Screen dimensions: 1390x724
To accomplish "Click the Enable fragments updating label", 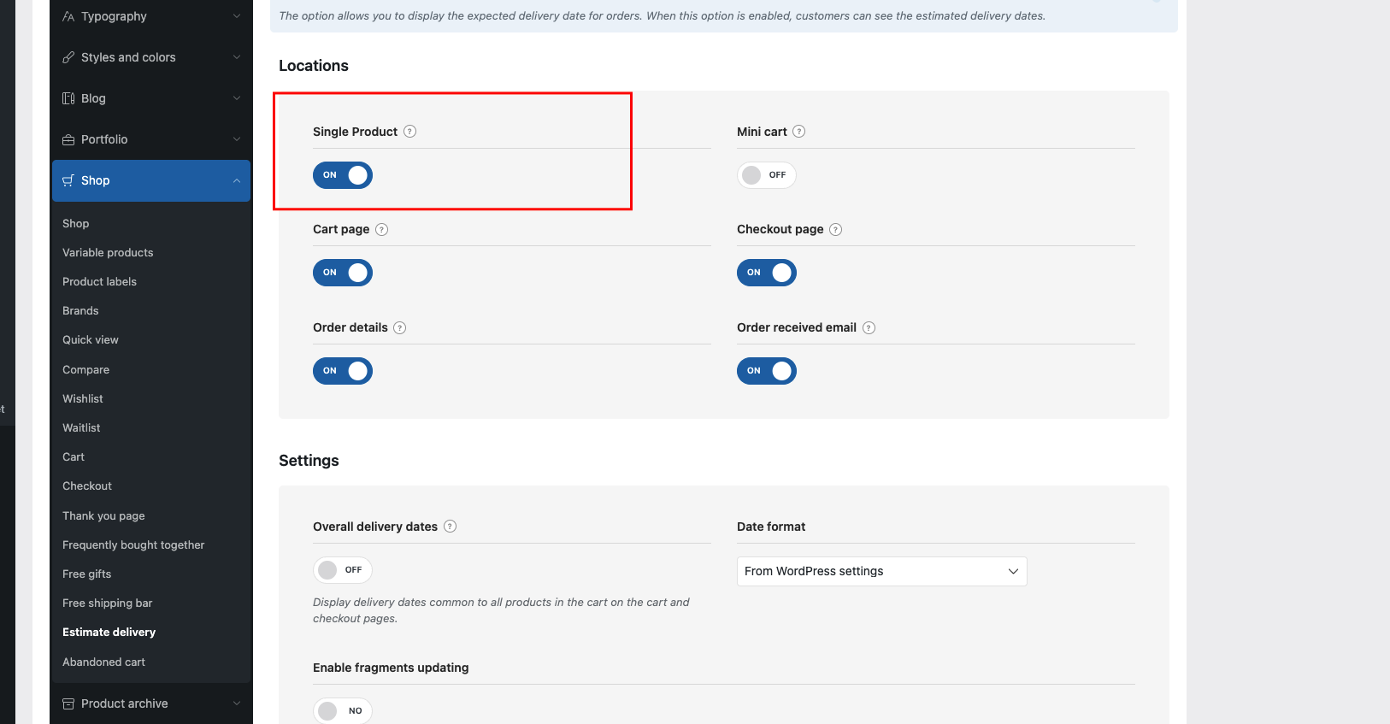I will (x=391, y=668).
